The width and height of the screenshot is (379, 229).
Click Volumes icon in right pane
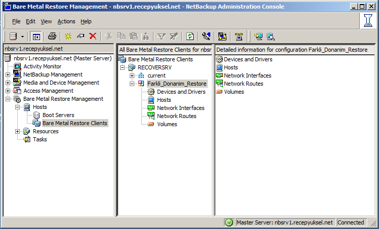(x=219, y=92)
